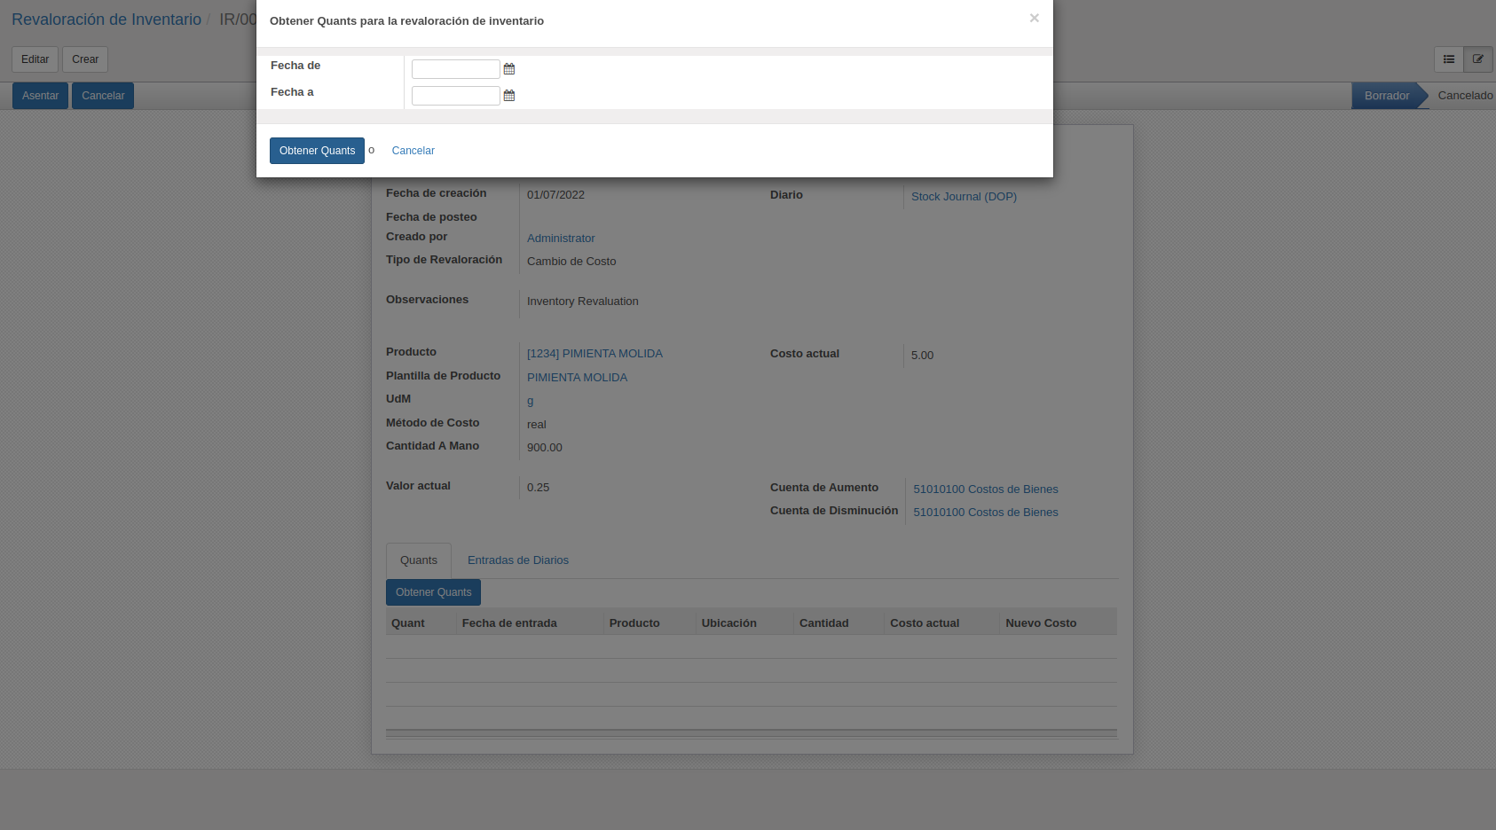Open calendar picker for Fecha a
The width and height of the screenshot is (1496, 830).
coord(509,96)
